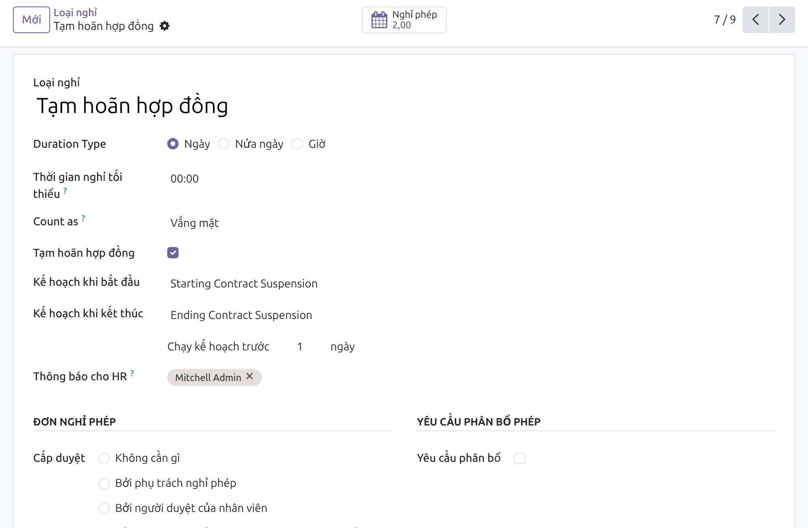Image resolution: width=808 pixels, height=528 pixels.
Task: Show help tooltip for Count as
Action: 83,218
